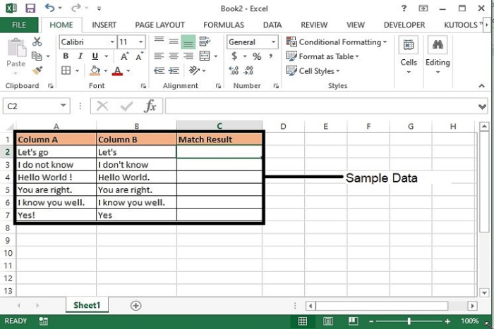
Task: Open the Name Box dropdown arrow
Action: pos(63,106)
